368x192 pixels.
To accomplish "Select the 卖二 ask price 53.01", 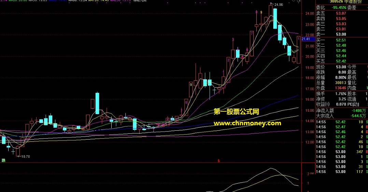I will point(341,29).
